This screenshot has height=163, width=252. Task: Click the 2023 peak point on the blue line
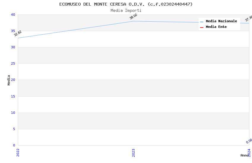[133, 21]
